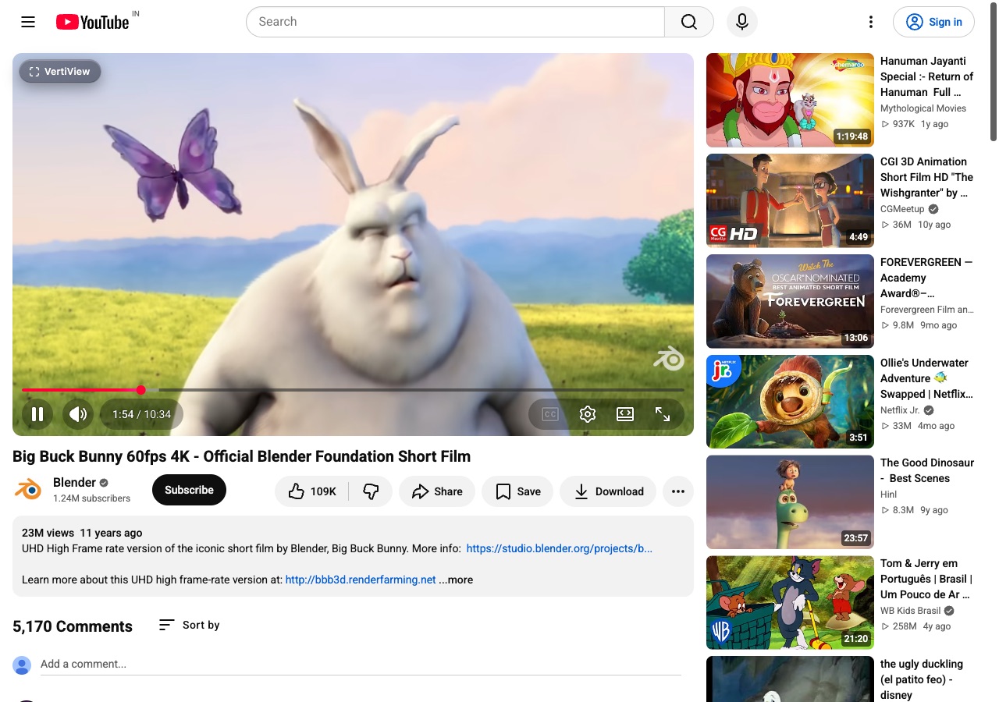Like the video (109K)

(x=312, y=491)
